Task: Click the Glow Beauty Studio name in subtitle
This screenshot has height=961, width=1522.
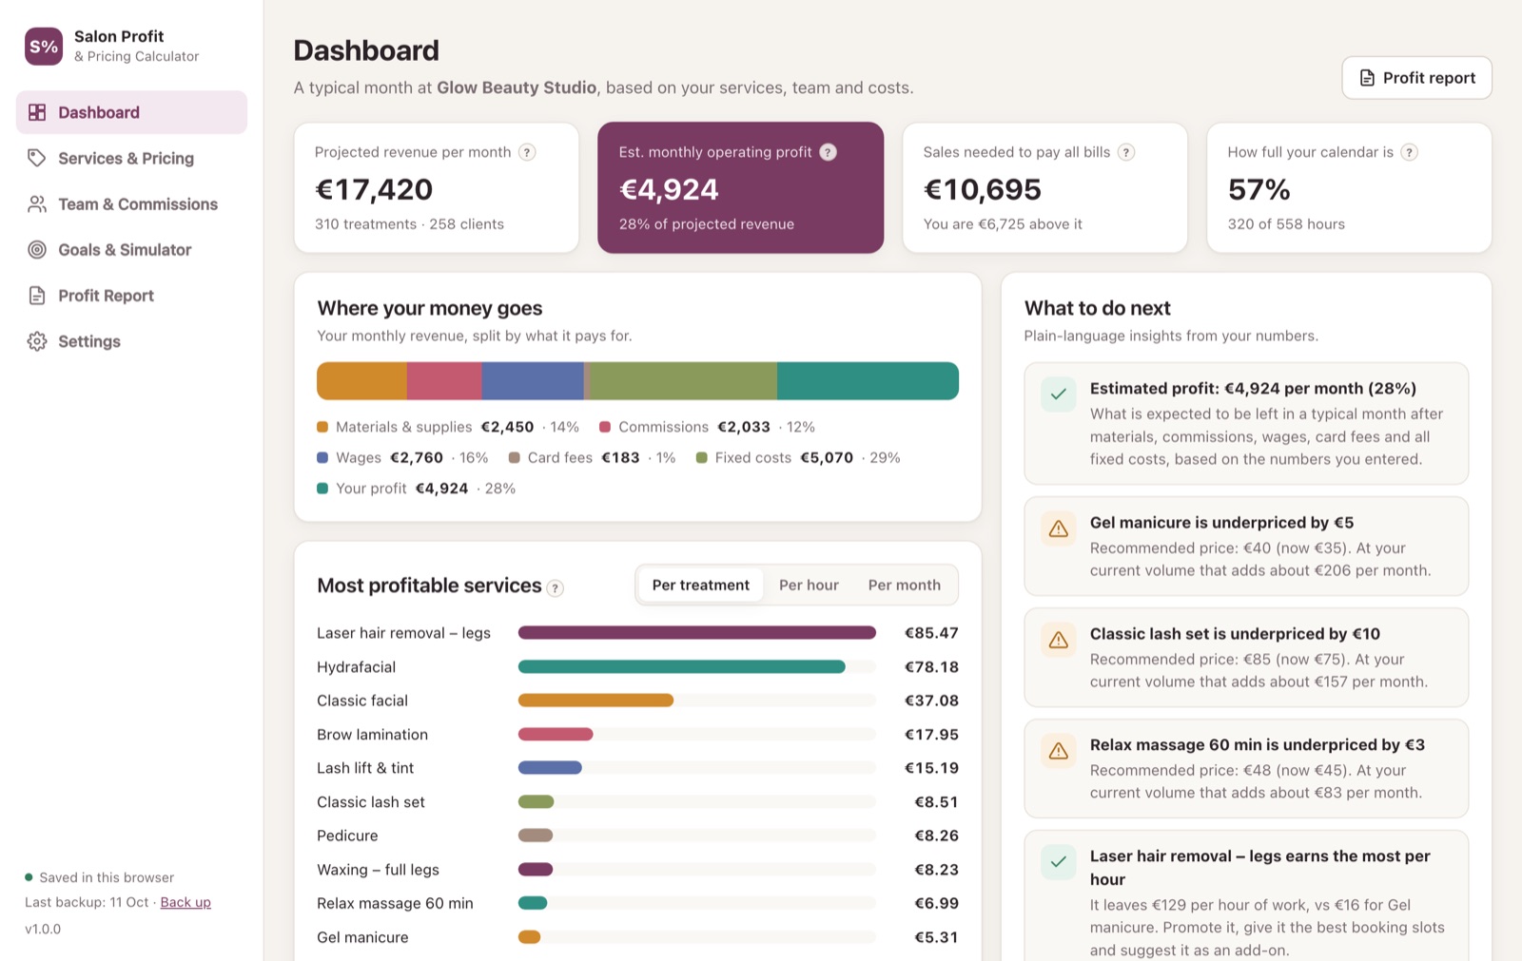Action: [517, 87]
